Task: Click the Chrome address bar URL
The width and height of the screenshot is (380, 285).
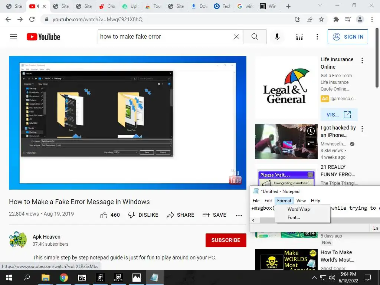Action: pos(98,19)
